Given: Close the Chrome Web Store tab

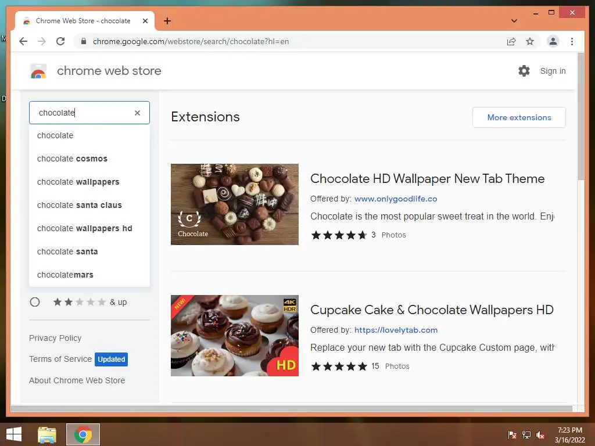Looking at the screenshot, I should [145, 21].
